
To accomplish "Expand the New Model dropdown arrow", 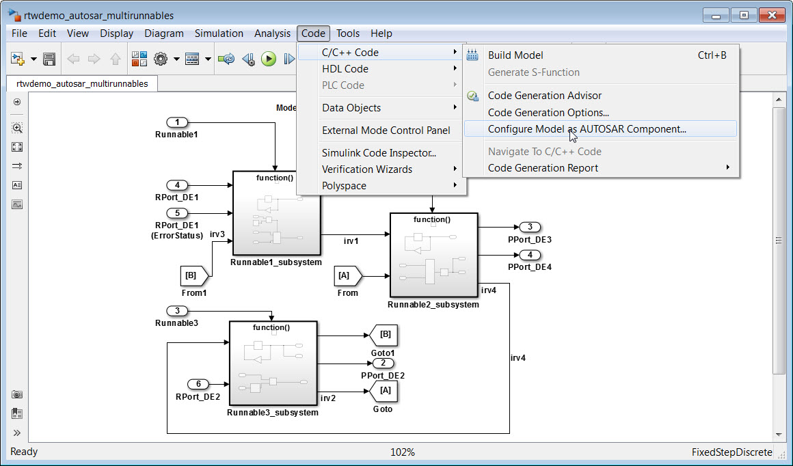I will pyautogui.click(x=33, y=59).
